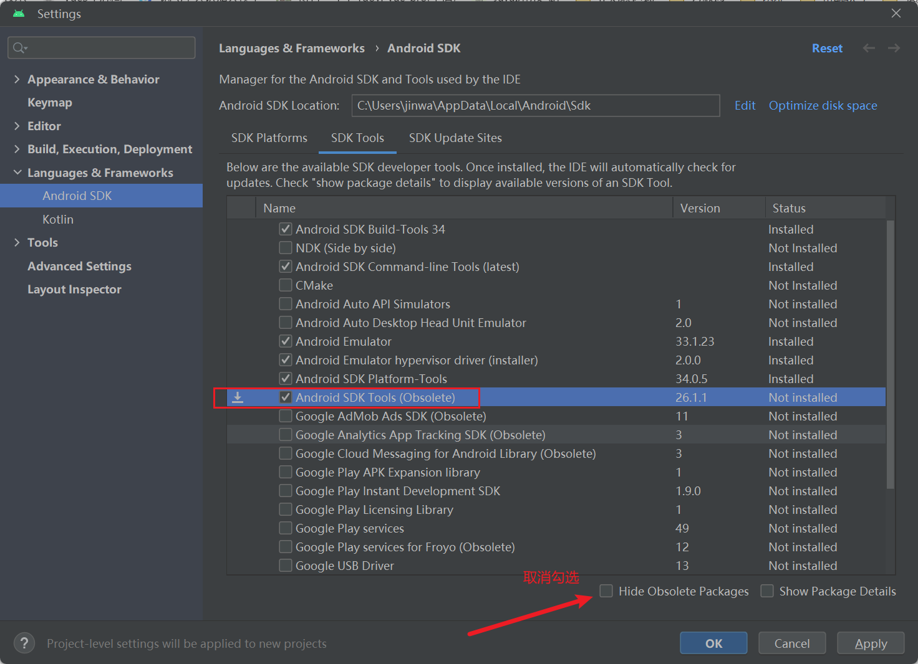Click version 33.1.23 of Android Emulator
The image size is (918, 664).
[x=695, y=341]
